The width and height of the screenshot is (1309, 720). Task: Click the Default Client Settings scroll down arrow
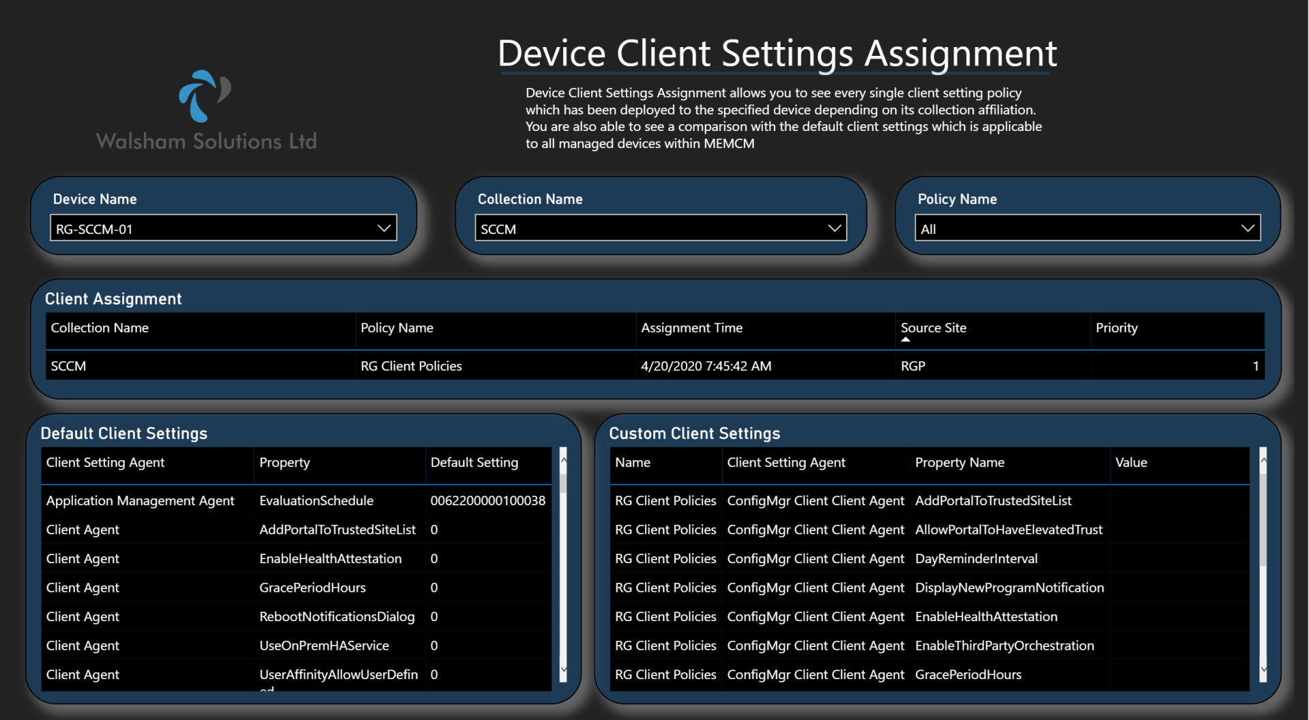point(563,670)
